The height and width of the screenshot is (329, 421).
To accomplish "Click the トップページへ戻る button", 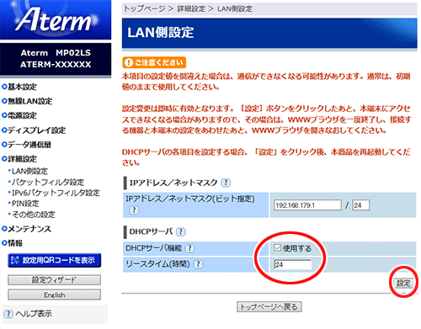I will point(269,307).
